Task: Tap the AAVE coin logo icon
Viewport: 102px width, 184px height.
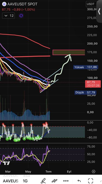Action: [x=4, y=4]
